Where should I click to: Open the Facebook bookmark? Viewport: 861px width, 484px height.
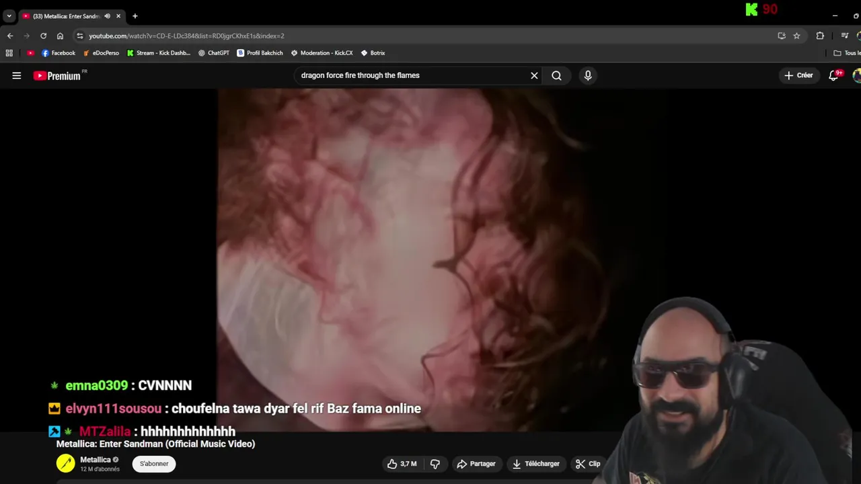pyautogui.click(x=59, y=53)
